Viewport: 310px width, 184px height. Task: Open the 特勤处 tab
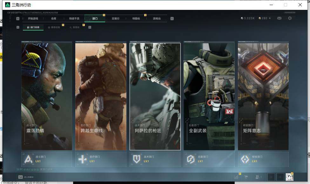tap(136, 18)
